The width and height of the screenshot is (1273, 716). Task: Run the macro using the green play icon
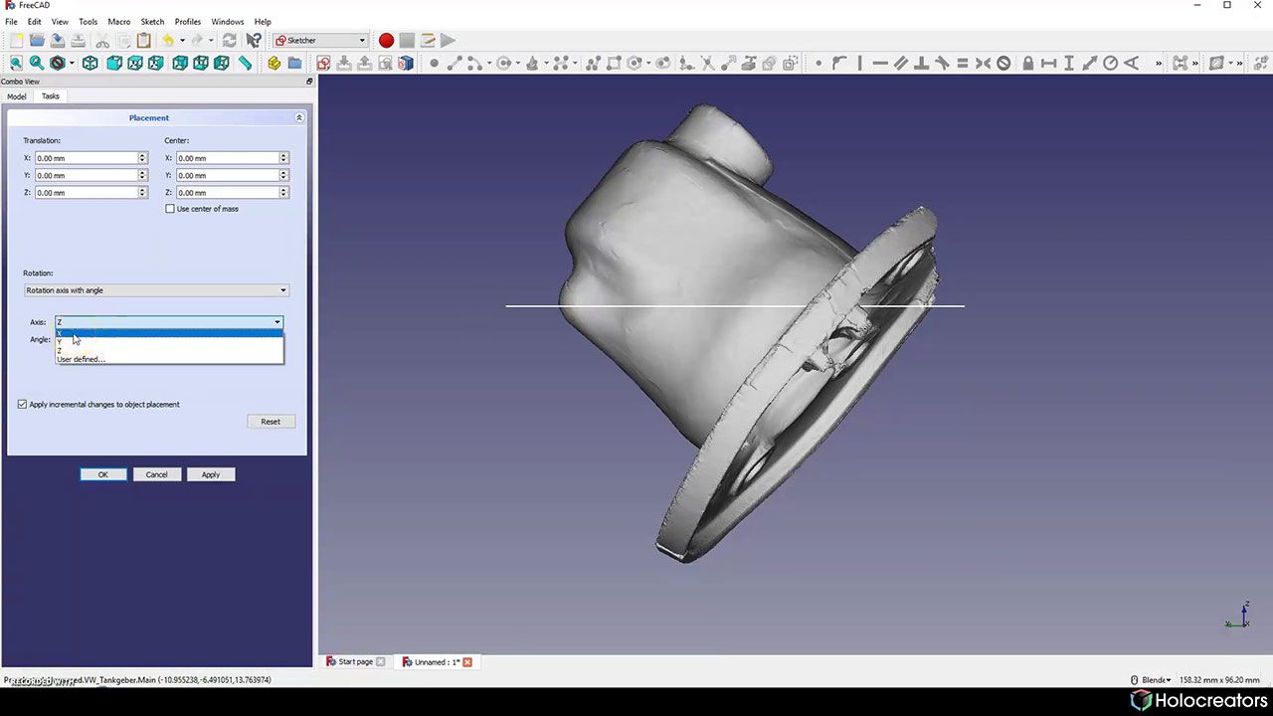tap(447, 41)
